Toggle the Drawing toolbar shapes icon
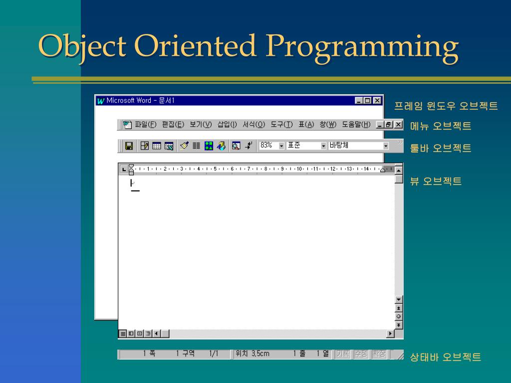Screen dimensions: 511x383 point(209,146)
